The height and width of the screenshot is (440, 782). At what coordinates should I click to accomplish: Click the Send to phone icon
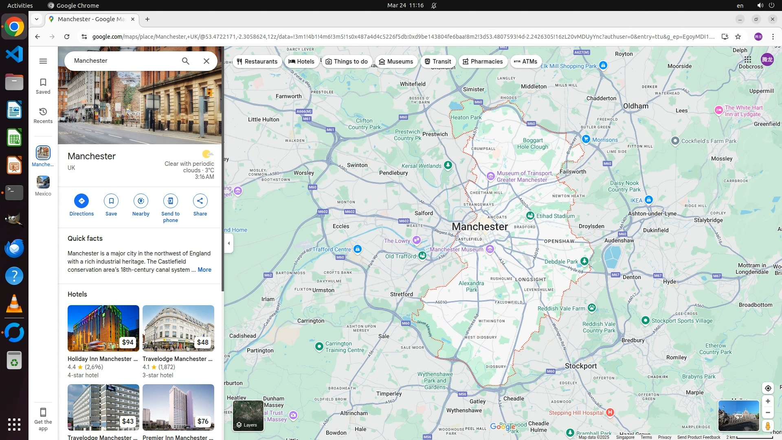pyautogui.click(x=170, y=201)
